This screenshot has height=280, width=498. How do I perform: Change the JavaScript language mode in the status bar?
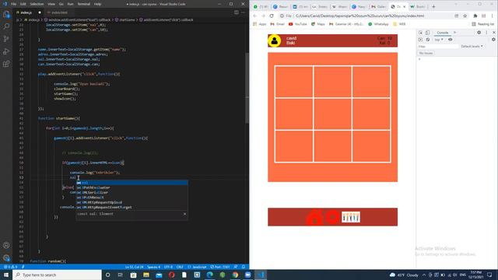[x=197, y=267]
